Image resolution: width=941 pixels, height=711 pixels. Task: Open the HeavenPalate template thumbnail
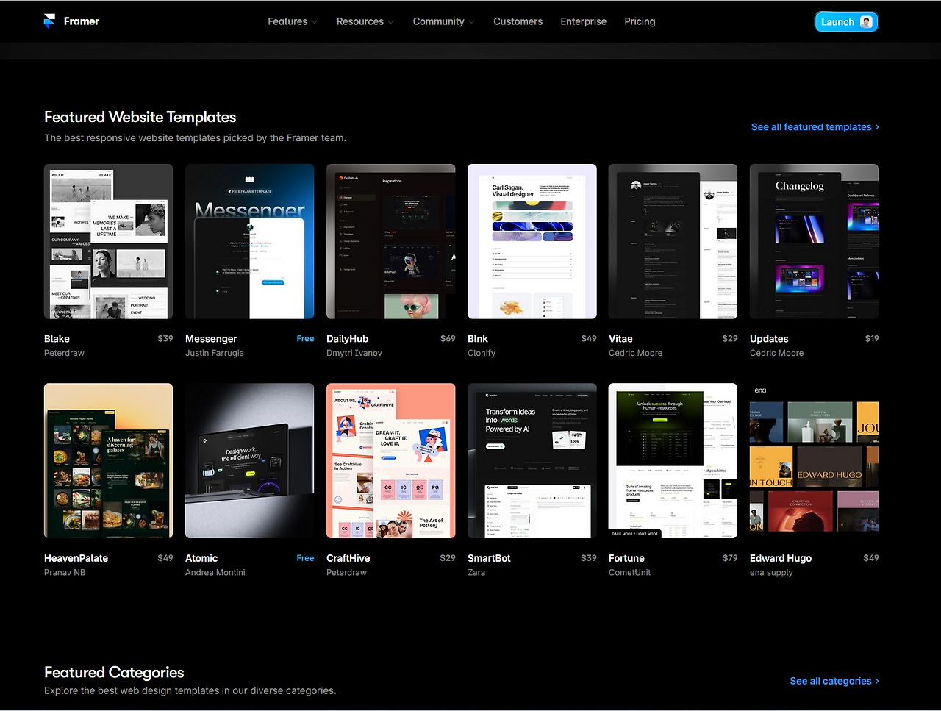[x=108, y=460]
